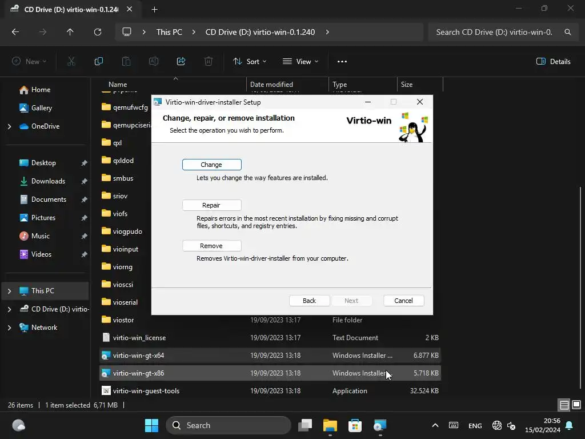
Task: Sort by the Size column header
Action: pyautogui.click(x=407, y=85)
